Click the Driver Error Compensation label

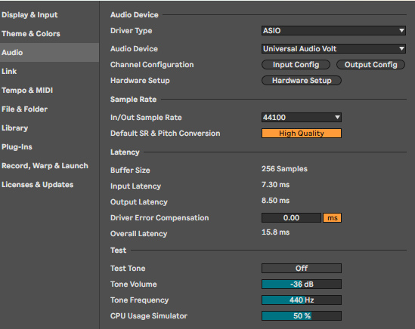pyautogui.click(x=159, y=218)
